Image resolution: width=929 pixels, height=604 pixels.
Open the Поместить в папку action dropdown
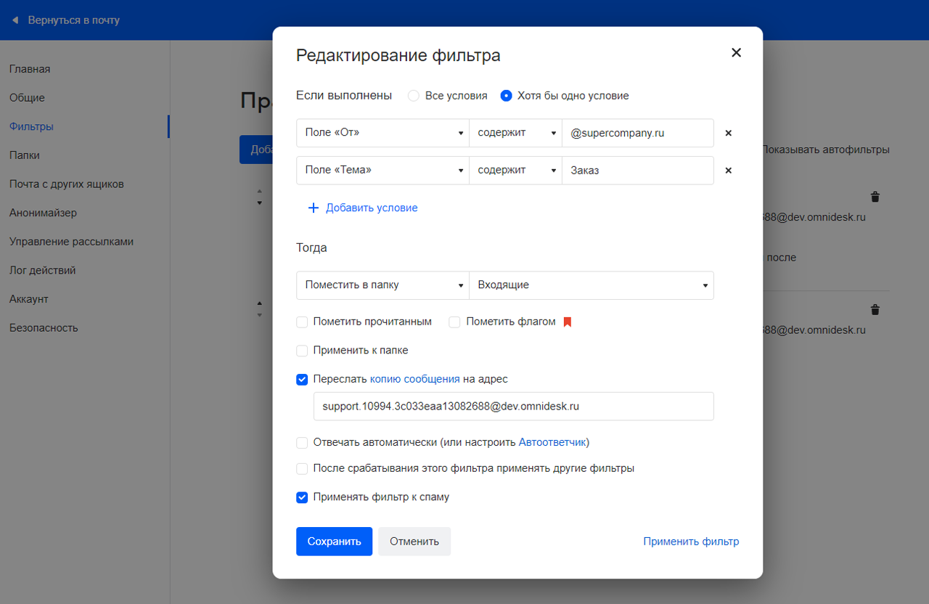tap(383, 285)
